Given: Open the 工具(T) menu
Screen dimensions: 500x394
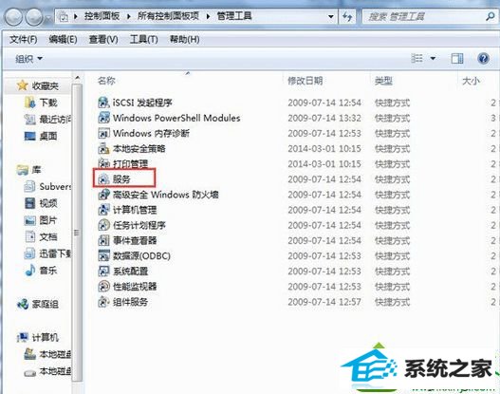Looking at the screenshot, I should click(x=144, y=39).
